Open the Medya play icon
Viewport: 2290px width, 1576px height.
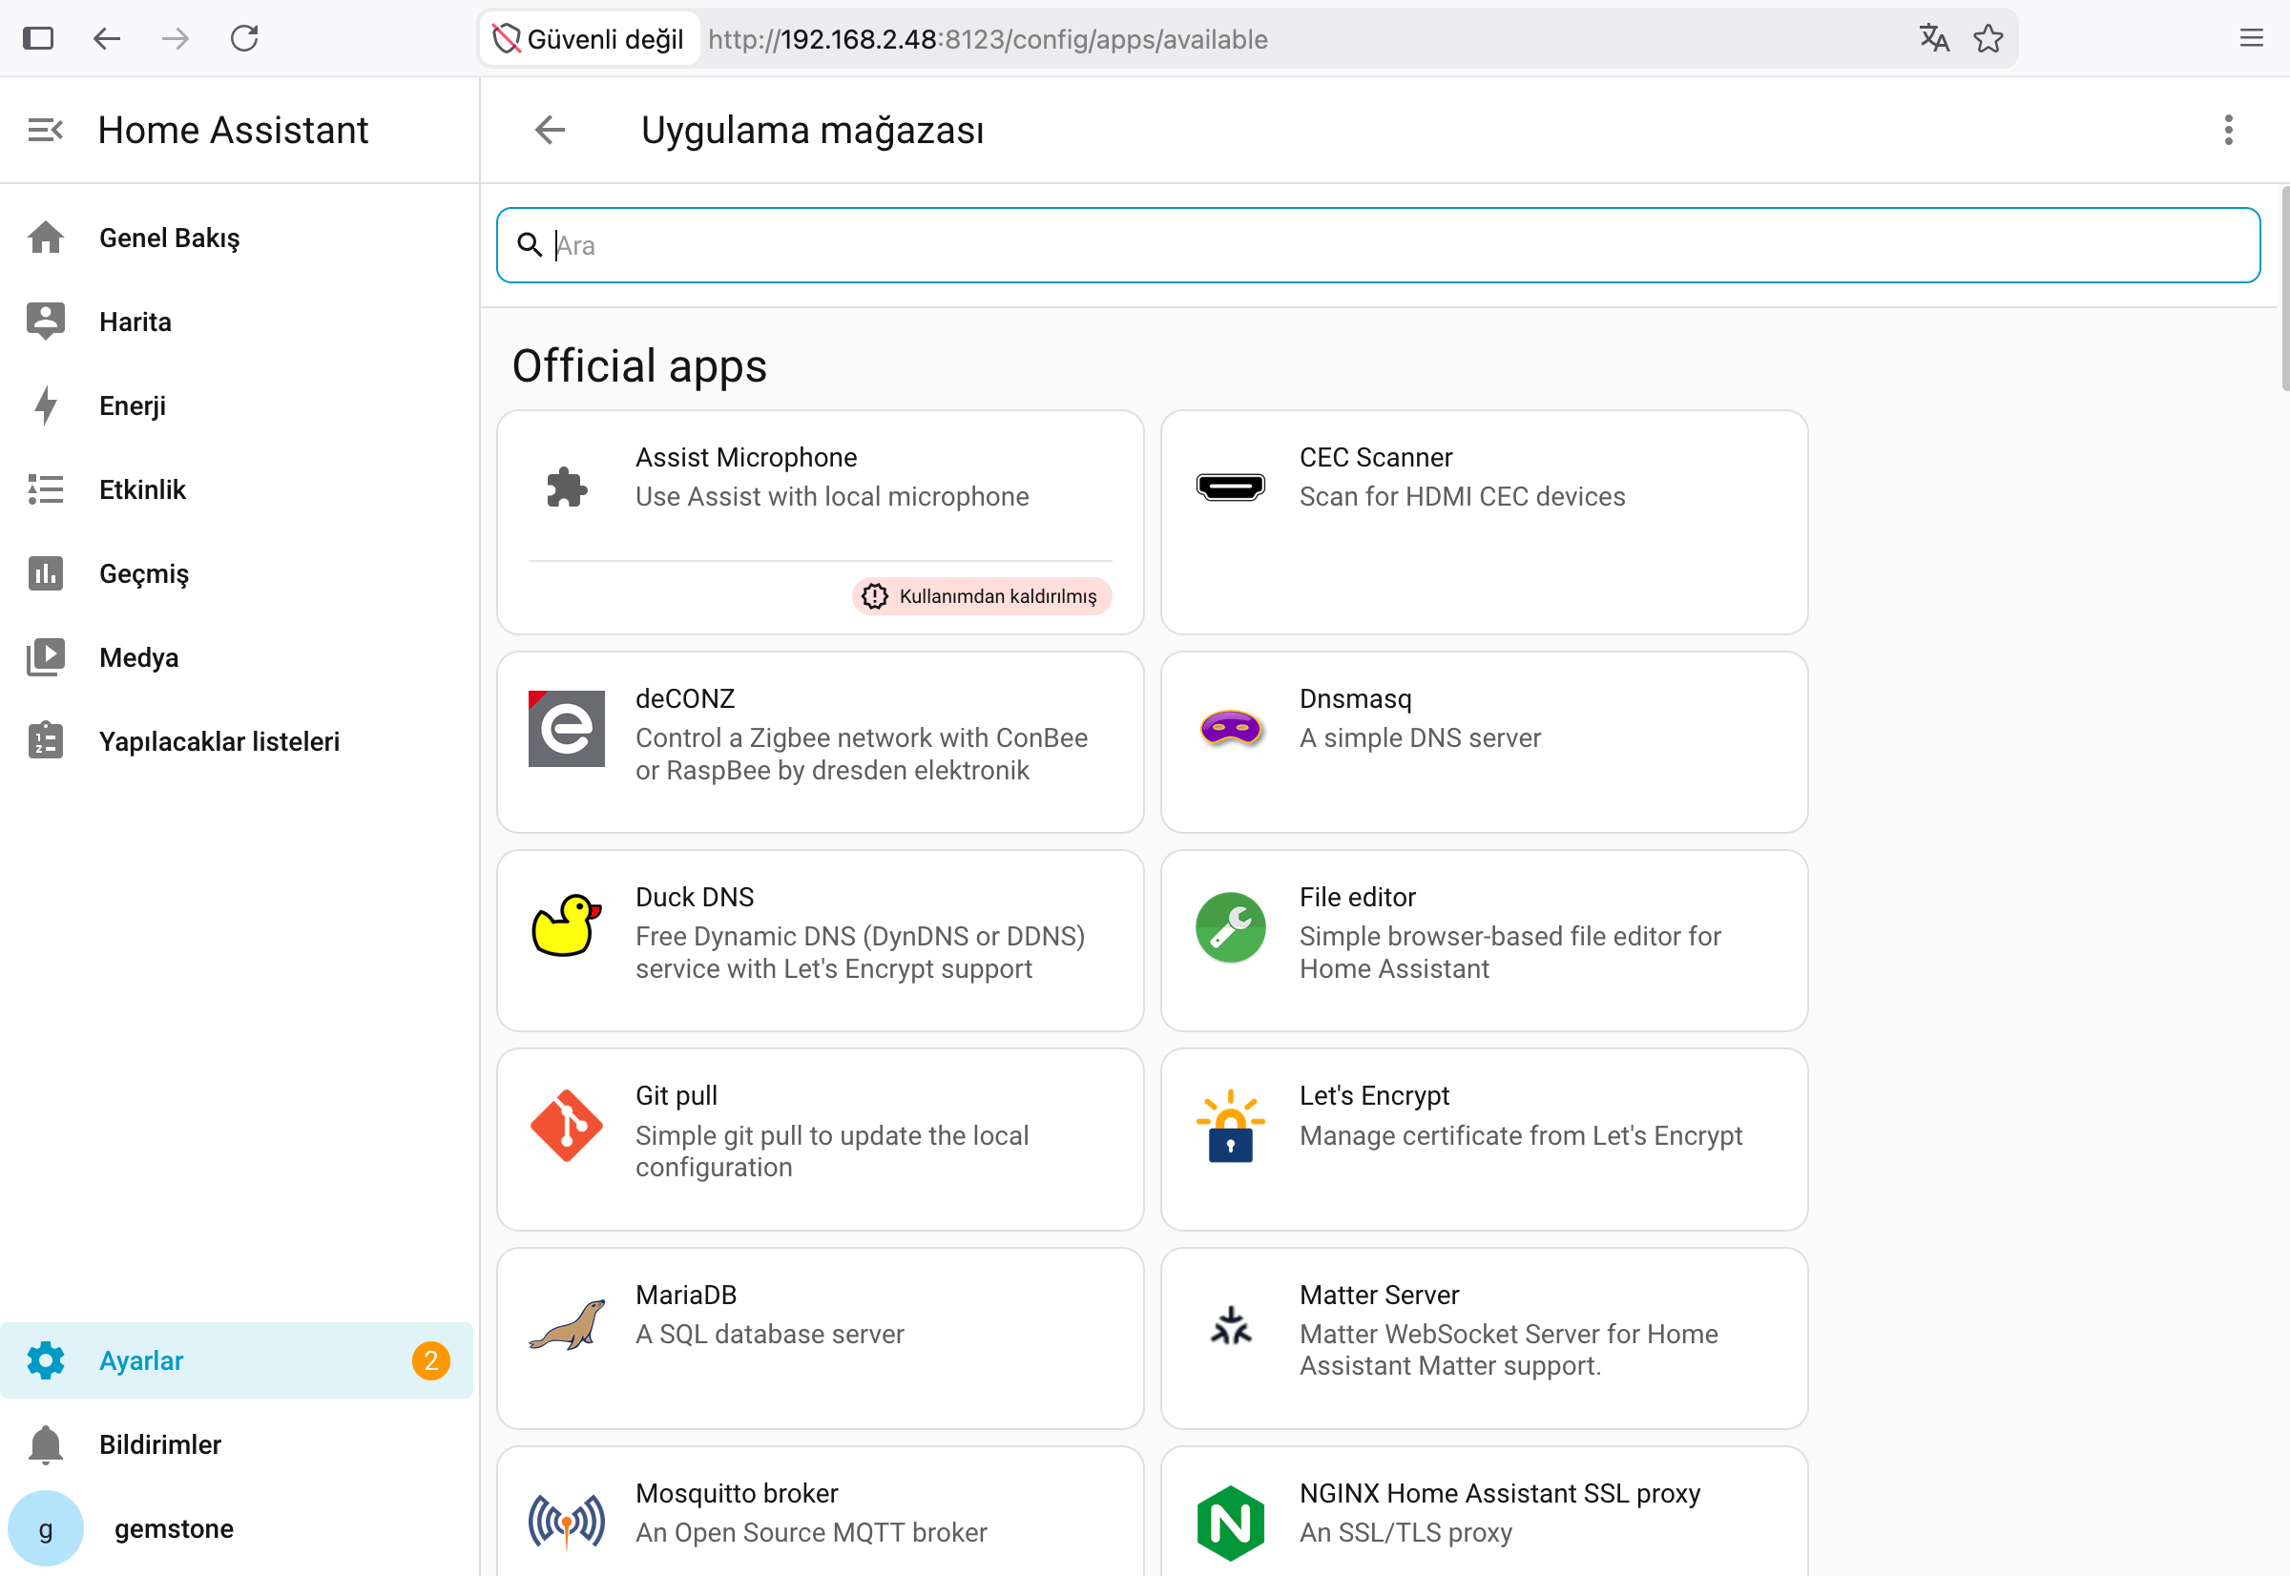point(46,657)
